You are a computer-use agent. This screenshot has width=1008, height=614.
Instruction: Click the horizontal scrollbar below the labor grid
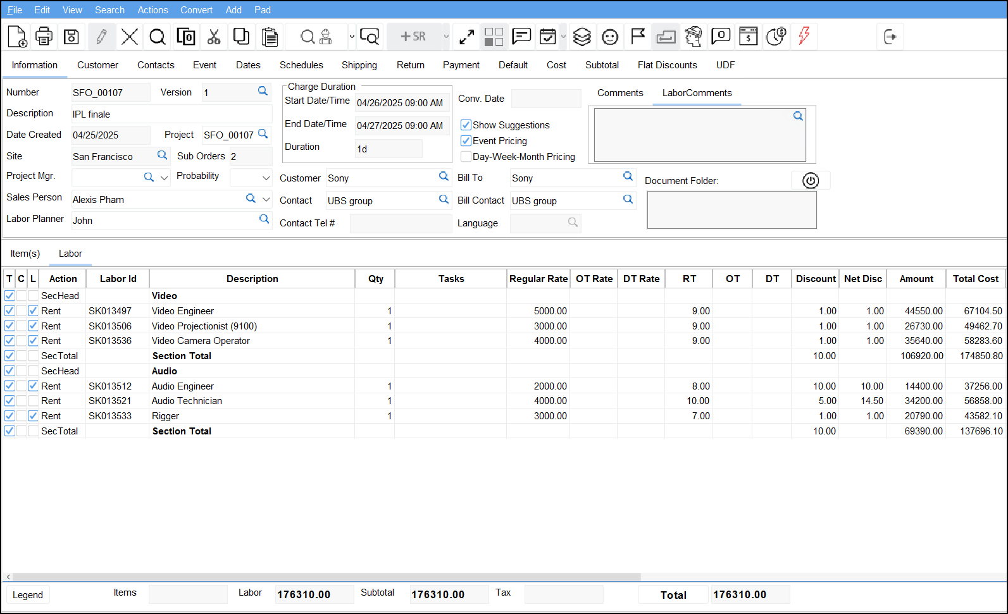pos(326,577)
